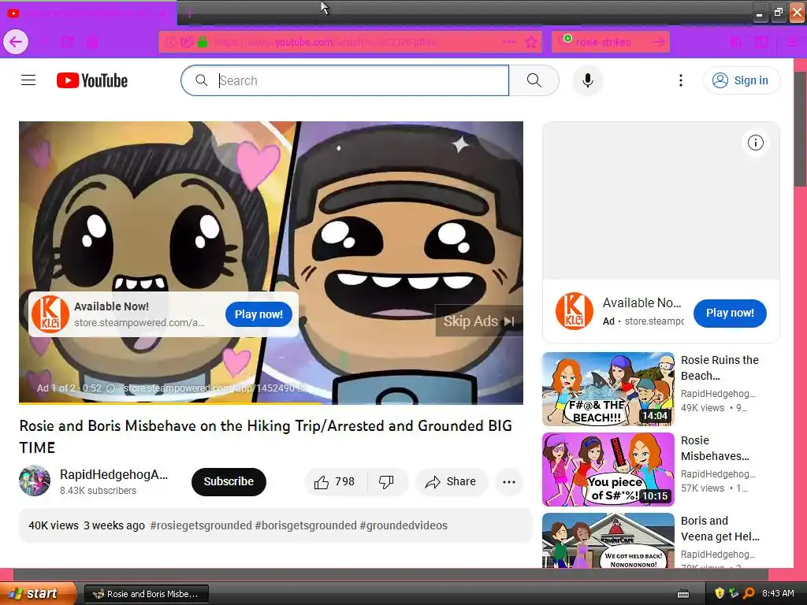Click the video title text
The width and height of the screenshot is (807, 605).
coord(266,436)
